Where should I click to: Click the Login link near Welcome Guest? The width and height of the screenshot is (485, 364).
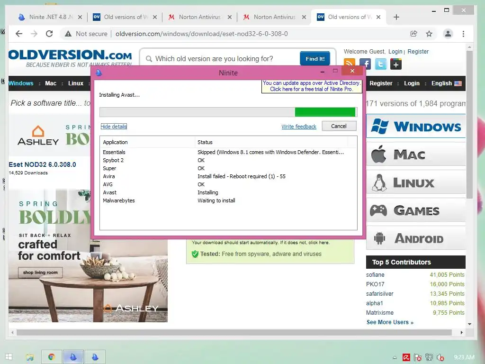point(395,52)
